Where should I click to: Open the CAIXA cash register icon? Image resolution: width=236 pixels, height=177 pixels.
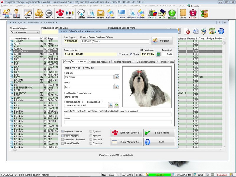[x=162, y=14]
